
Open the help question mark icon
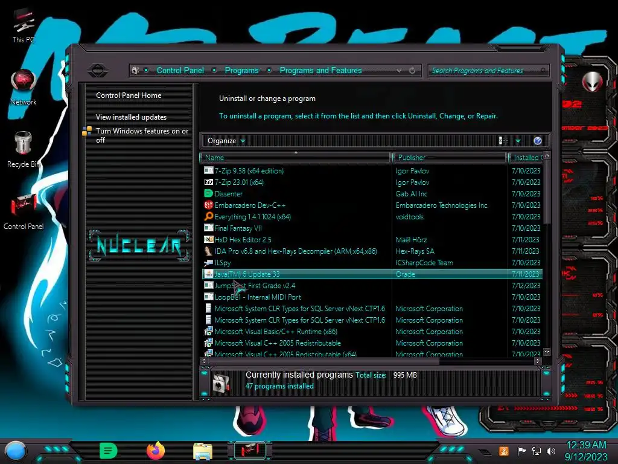click(x=538, y=141)
